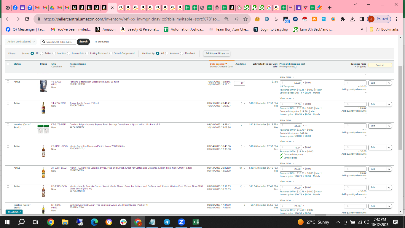Click Match beside Featured Offer $48.15

coord(319,90)
